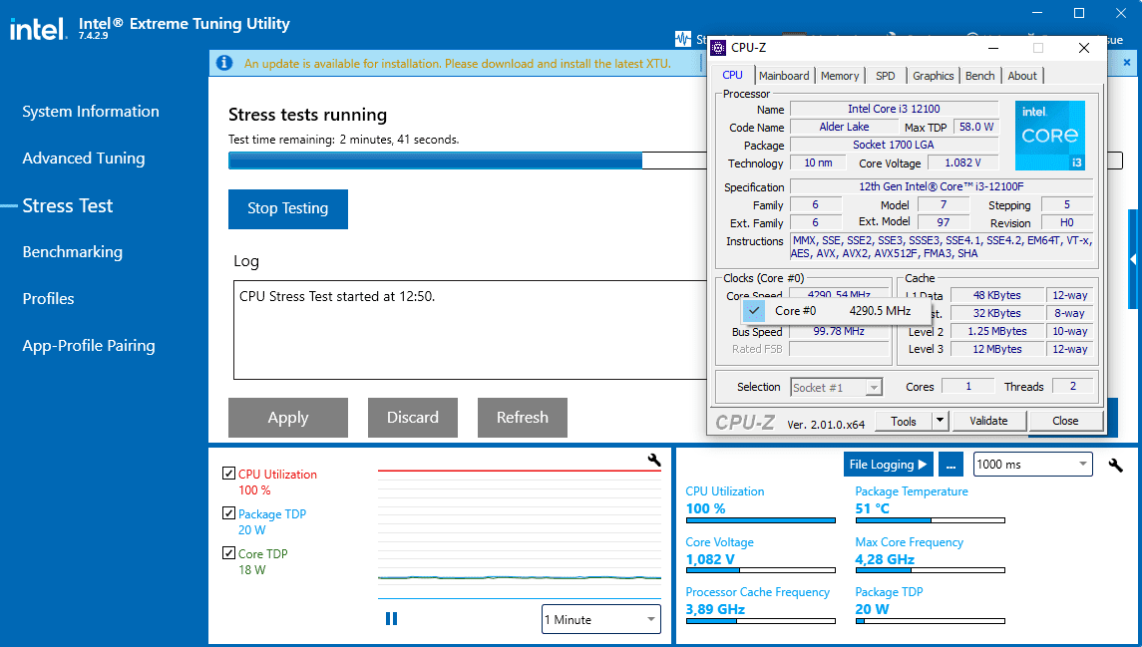Open Profiles in XTU sidebar

tap(48, 298)
